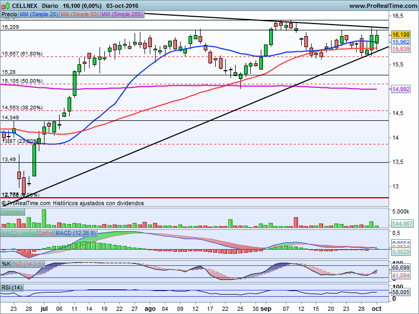Click the 16,209 resistance level label
The width and height of the screenshot is (419, 314).
(10, 27)
